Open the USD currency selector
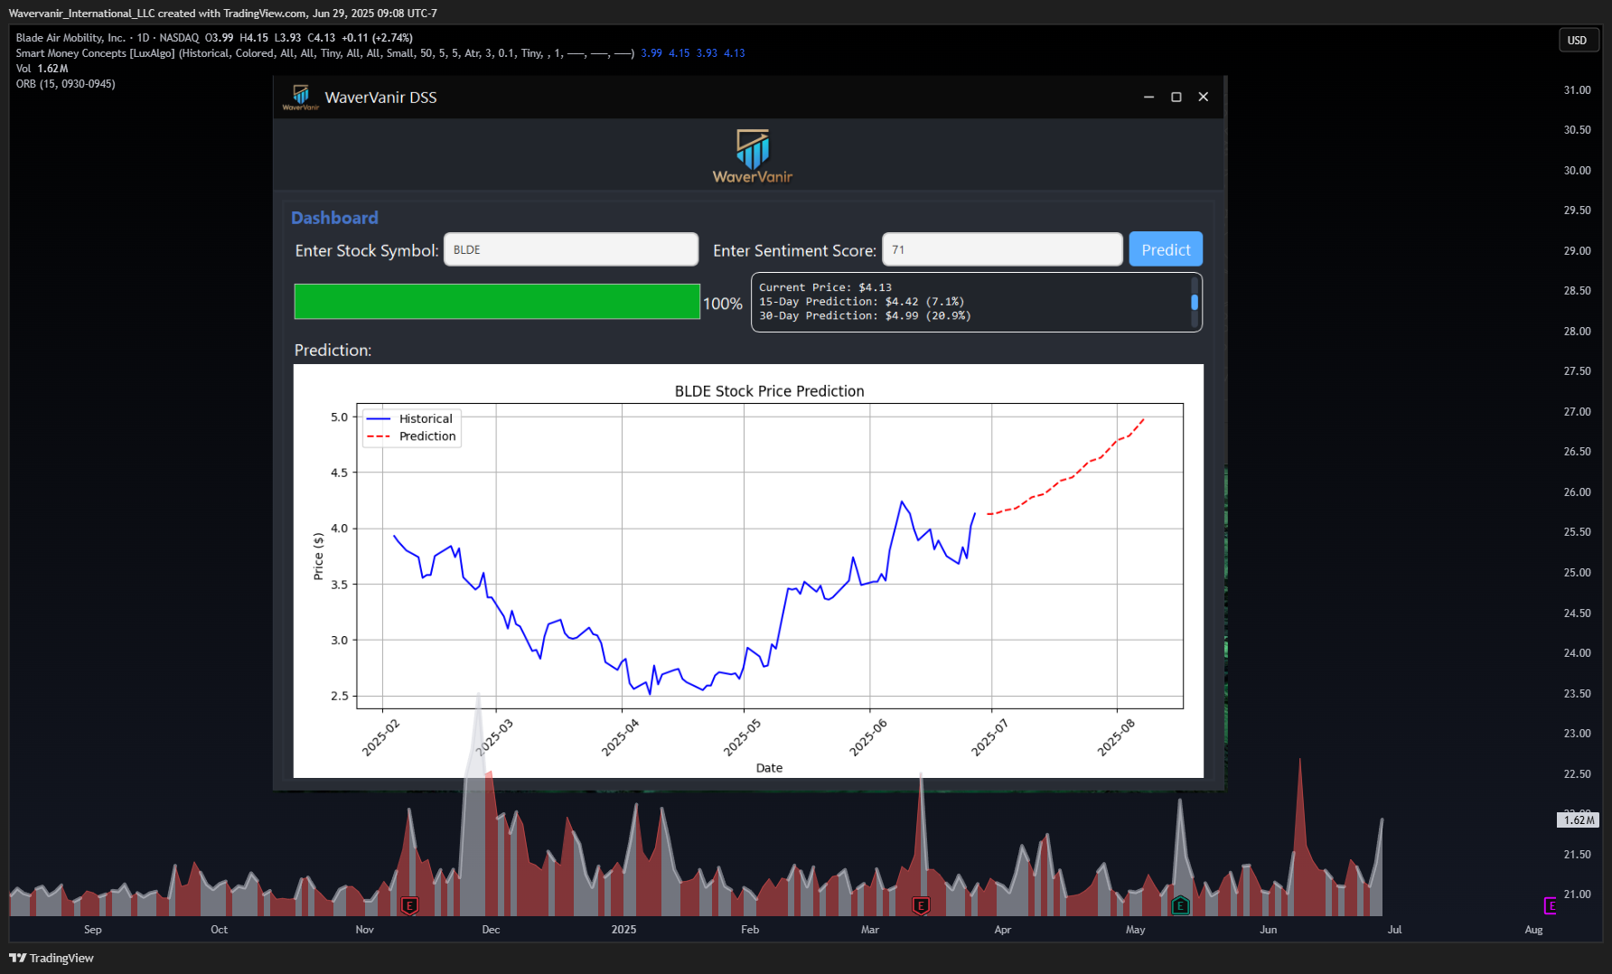The image size is (1612, 974). (x=1577, y=40)
